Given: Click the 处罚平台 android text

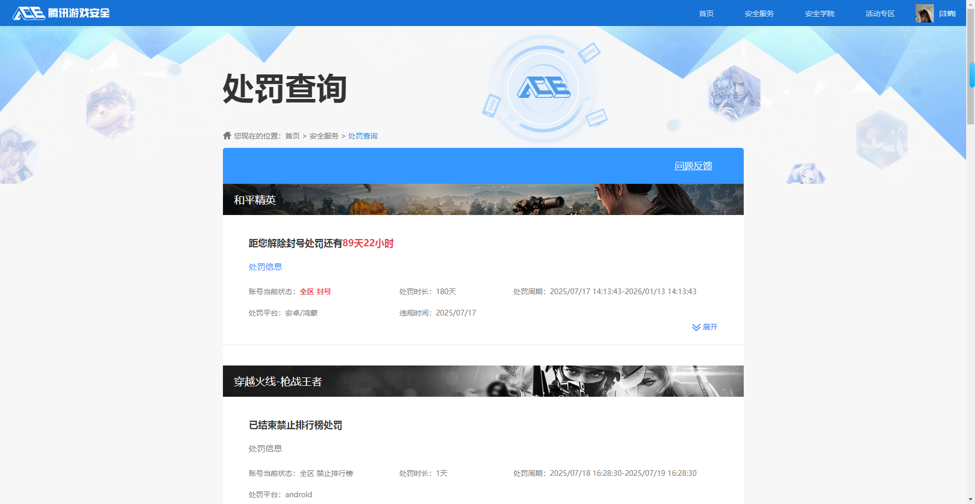Looking at the screenshot, I should (280, 495).
